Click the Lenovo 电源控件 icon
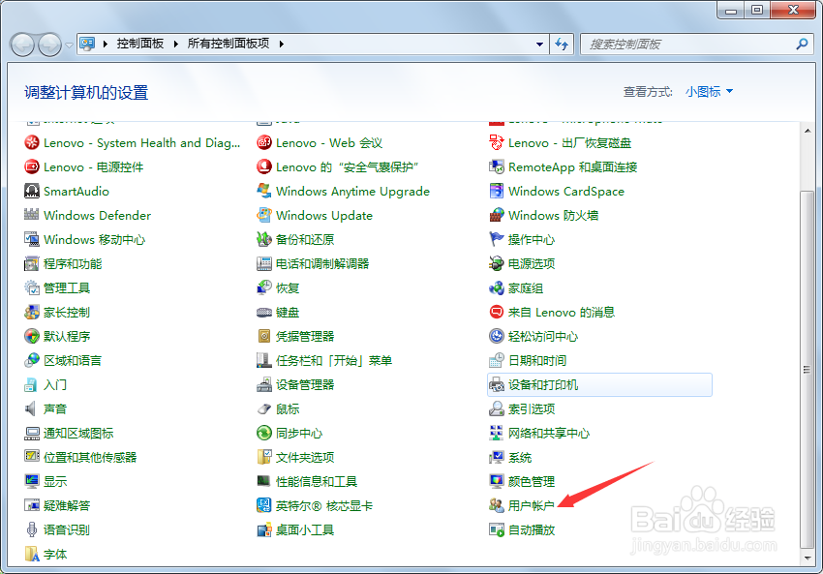 [32, 166]
